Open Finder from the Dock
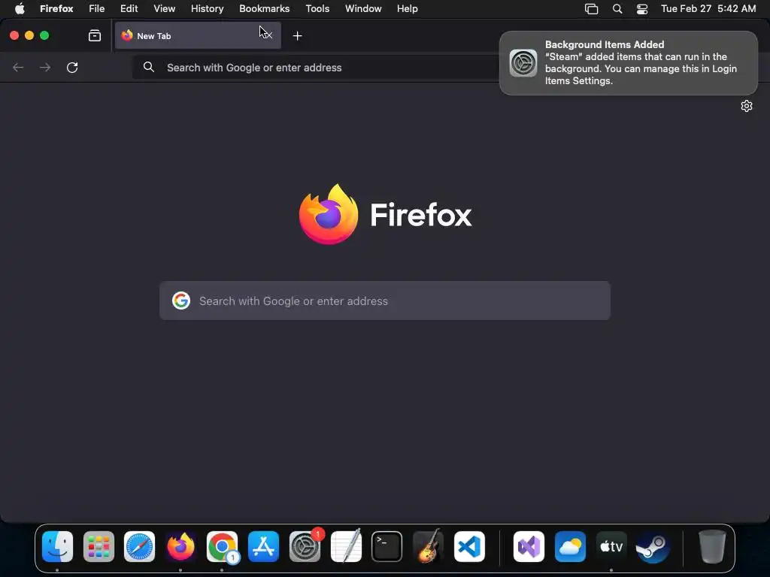The height and width of the screenshot is (577, 770). (57, 547)
